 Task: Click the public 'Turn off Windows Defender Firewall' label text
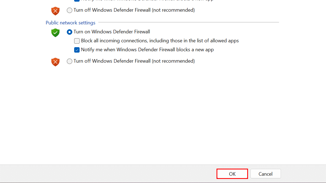(x=112, y=61)
